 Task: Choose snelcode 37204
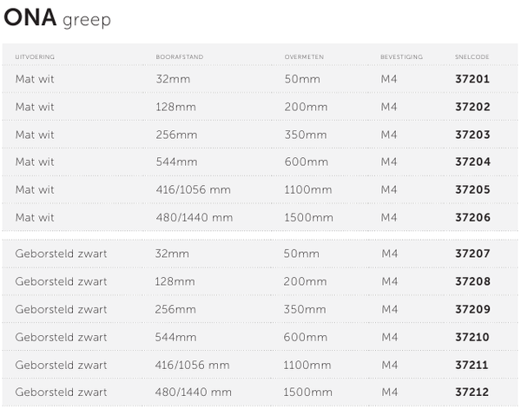(x=472, y=162)
